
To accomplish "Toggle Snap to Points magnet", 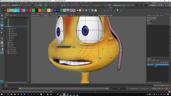I will pos(72,5).
